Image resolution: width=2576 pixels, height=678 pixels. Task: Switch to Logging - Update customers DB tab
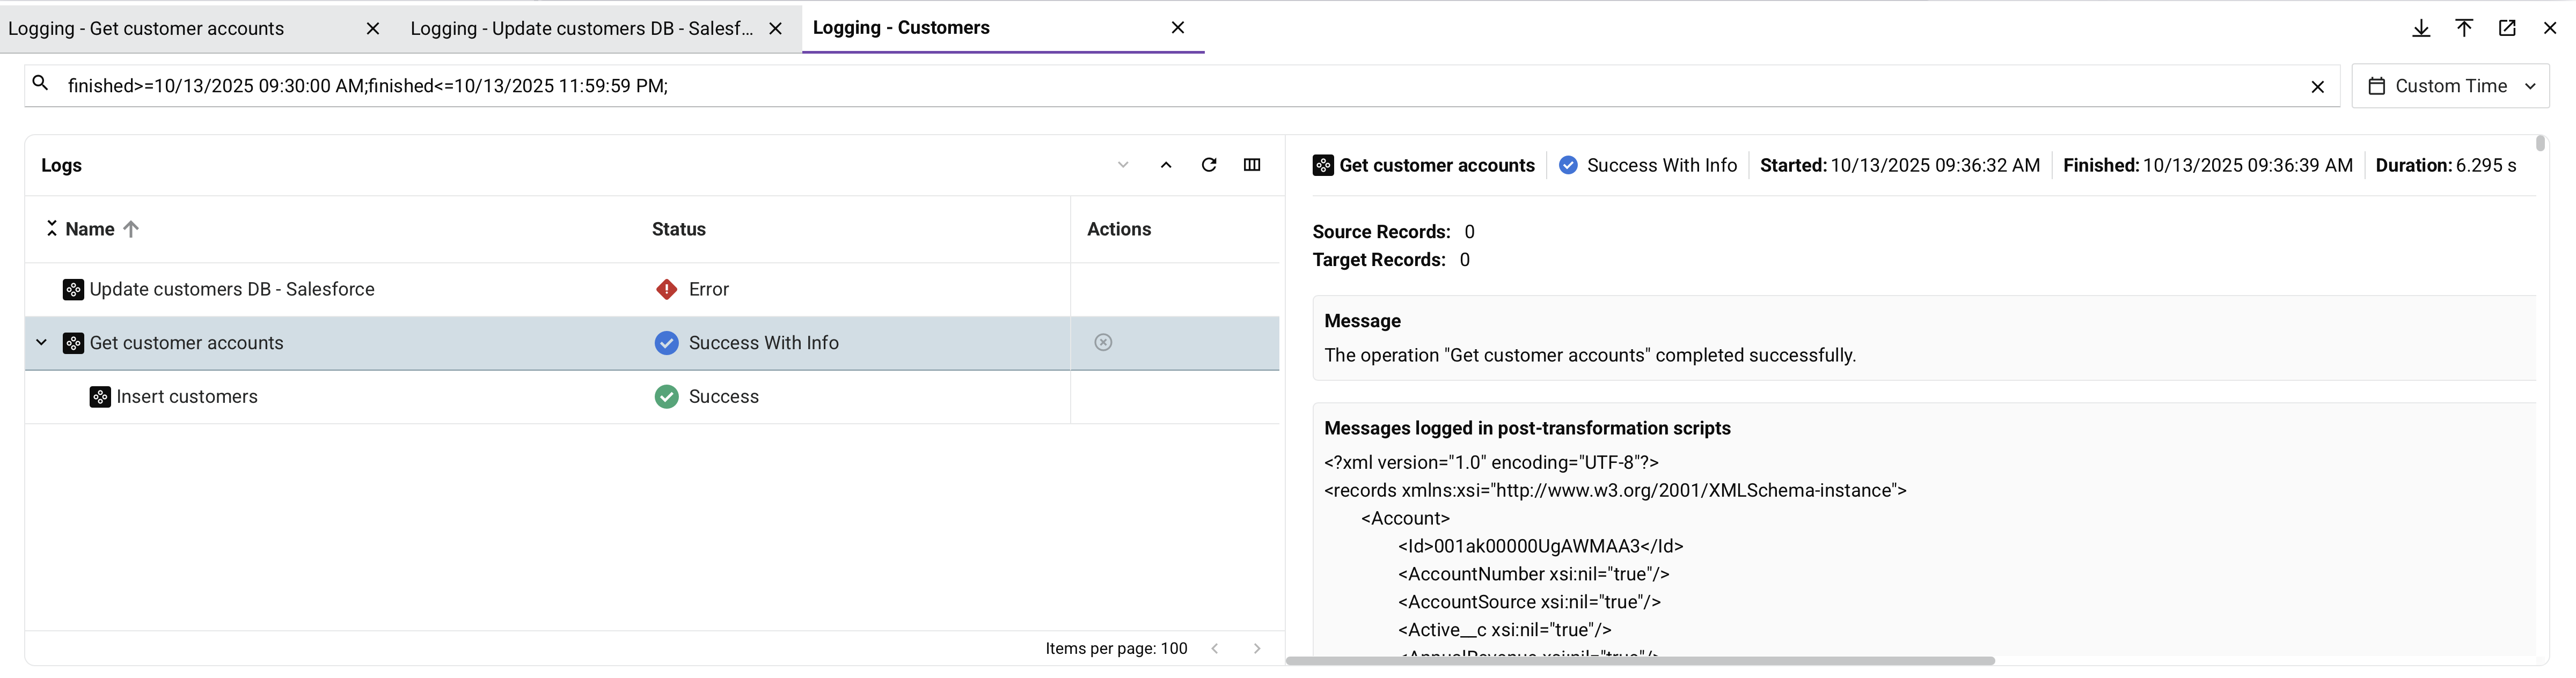(x=581, y=29)
